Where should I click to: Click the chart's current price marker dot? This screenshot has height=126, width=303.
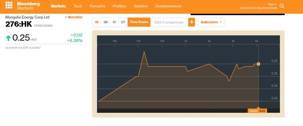259,64
